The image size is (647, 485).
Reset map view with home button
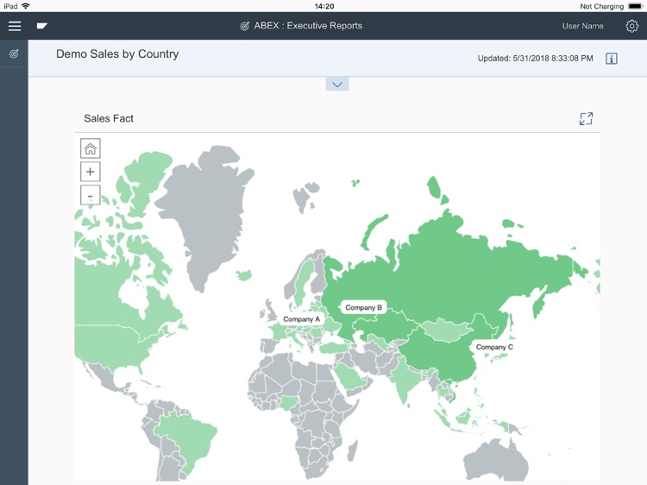tap(91, 148)
